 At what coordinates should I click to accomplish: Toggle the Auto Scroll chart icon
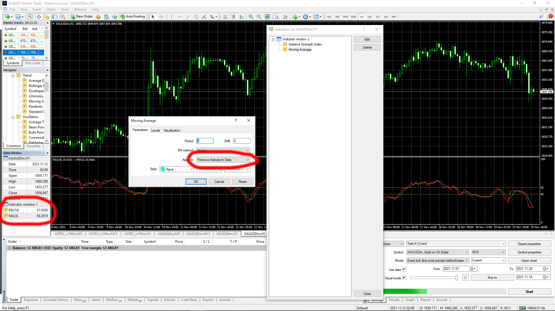coord(277,17)
